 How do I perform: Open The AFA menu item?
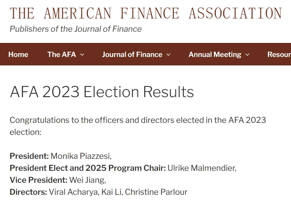point(61,54)
